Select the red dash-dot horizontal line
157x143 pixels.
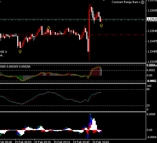click(72, 35)
